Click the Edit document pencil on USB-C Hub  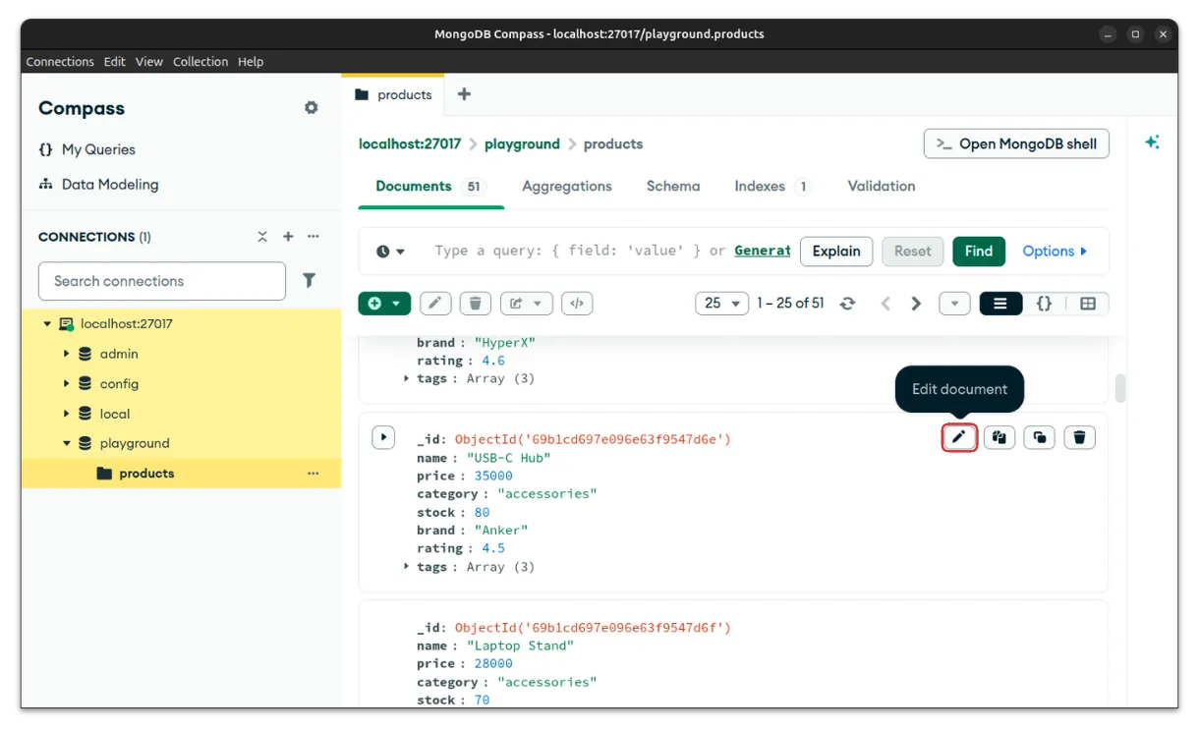coord(959,437)
